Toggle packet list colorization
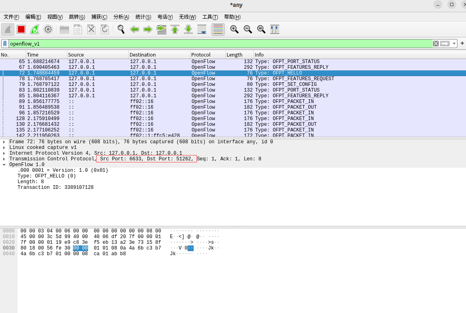This screenshot has height=313, width=466. click(218, 29)
